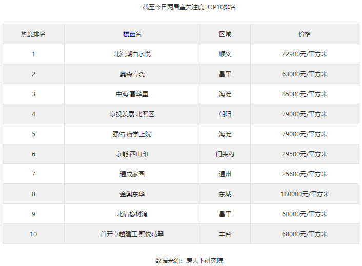Image resolution: width=362 pixels, height=266 pixels.
Task: Click the 金舆东华 property cell
Action: [x=132, y=194]
